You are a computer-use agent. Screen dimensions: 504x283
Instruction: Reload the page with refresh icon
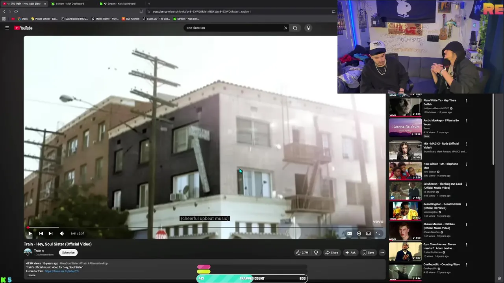click(x=16, y=11)
